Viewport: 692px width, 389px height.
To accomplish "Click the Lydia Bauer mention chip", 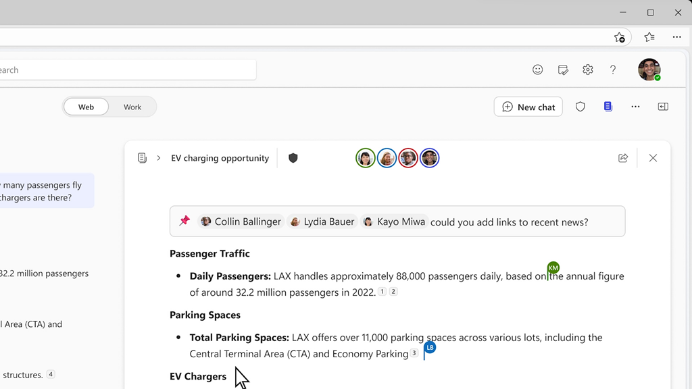I will tap(322, 222).
